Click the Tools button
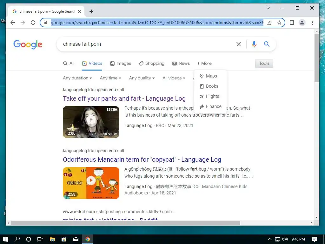325x244 pixels. [264, 63]
